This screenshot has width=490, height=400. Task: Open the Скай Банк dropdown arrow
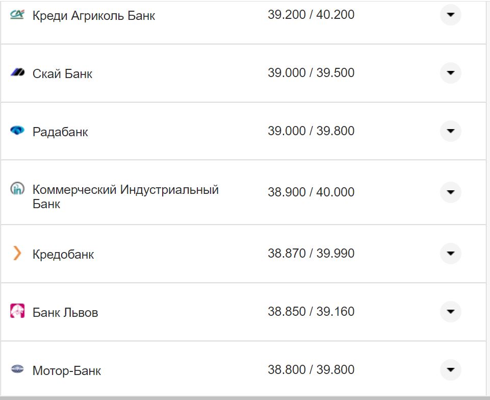click(450, 73)
